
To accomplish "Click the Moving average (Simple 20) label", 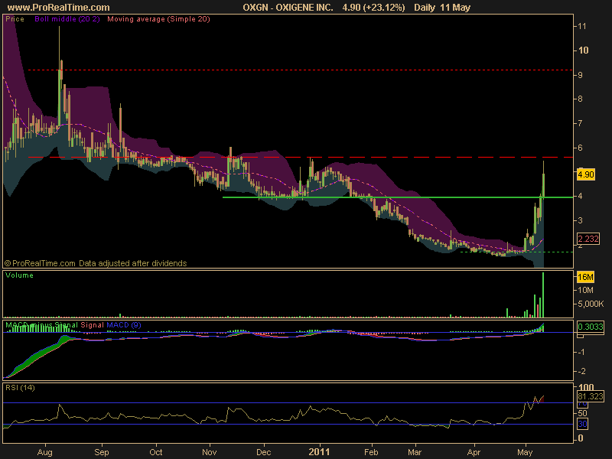I will (158, 19).
